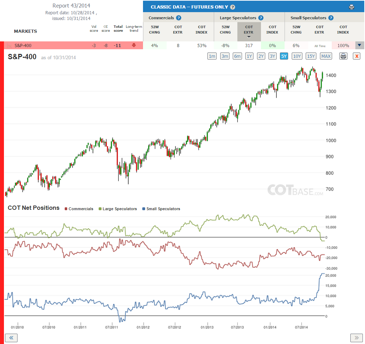Click the Small Speculators All Time cell
The height and width of the screenshot is (344, 365).
(x=320, y=46)
